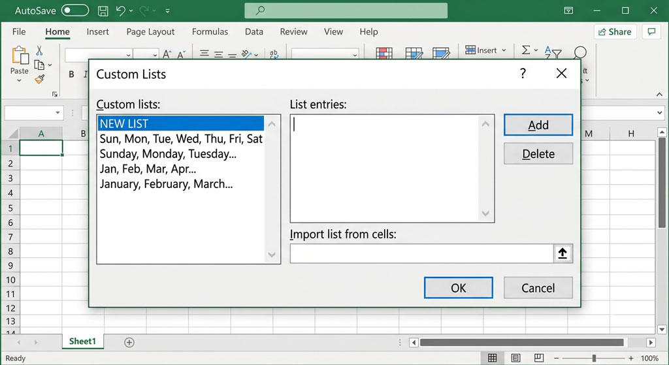Select the Format Painter brush icon
This screenshot has height=365, width=669.
pyautogui.click(x=40, y=79)
